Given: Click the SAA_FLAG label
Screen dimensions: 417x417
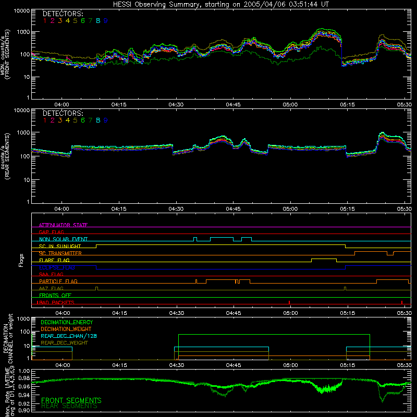Looking at the screenshot, I should (51, 274).
